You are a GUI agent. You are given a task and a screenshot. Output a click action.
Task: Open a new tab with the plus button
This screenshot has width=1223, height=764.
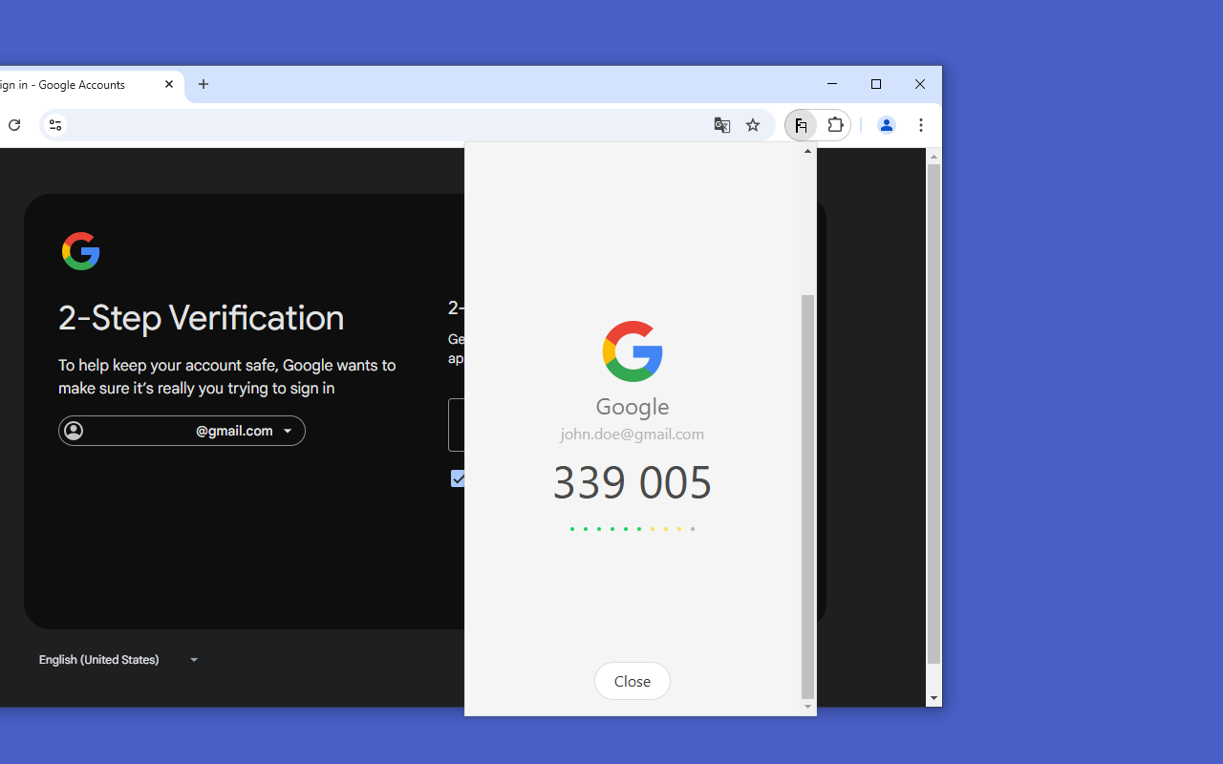(204, 84)
